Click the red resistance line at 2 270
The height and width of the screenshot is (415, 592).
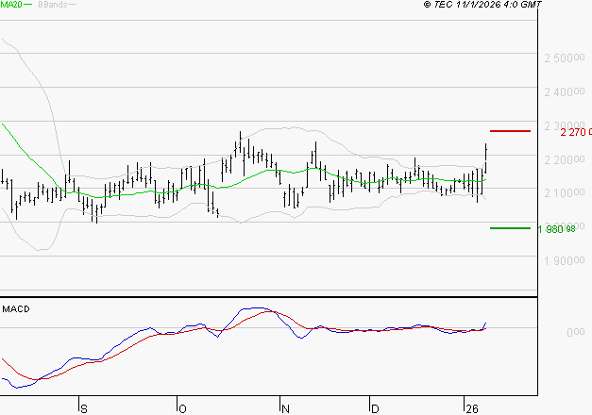coord(510,130)
